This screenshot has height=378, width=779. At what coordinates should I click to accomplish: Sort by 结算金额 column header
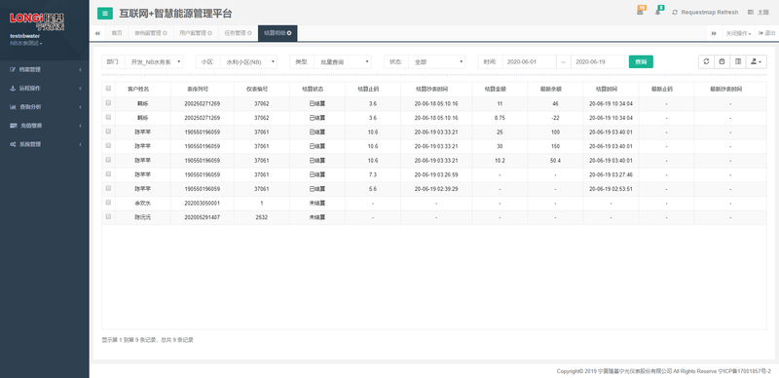pyautogui.click(x=500, y=89)
